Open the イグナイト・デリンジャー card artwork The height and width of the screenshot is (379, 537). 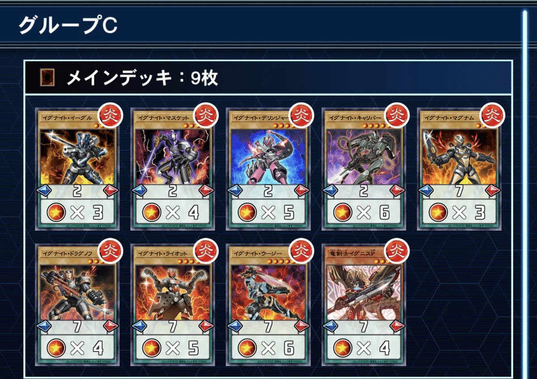point(268,156)
